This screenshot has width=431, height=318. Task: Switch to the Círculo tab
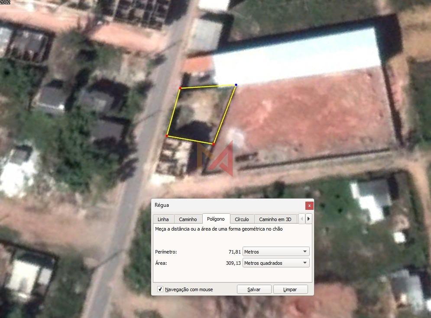pos(242,219)
